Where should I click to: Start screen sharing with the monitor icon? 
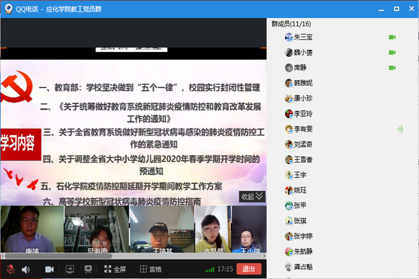pos(70,269)
